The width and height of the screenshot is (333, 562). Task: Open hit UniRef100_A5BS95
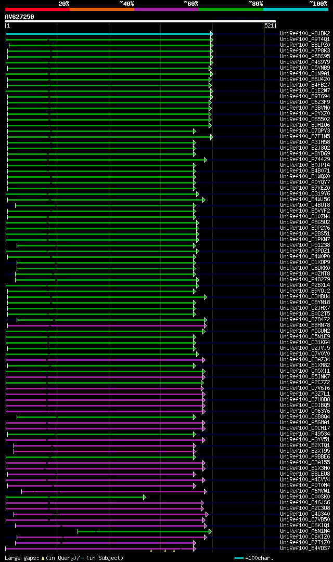[305, 57]
